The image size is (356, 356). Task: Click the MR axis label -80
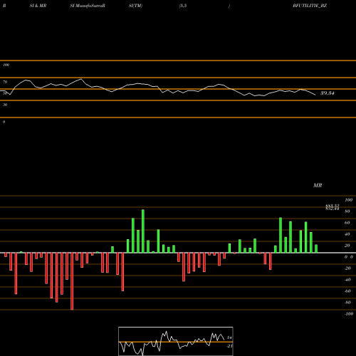[x=347, y=303]
